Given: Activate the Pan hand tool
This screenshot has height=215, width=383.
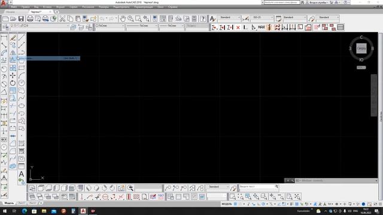Looking at the screenshot, I should (123, 19).
